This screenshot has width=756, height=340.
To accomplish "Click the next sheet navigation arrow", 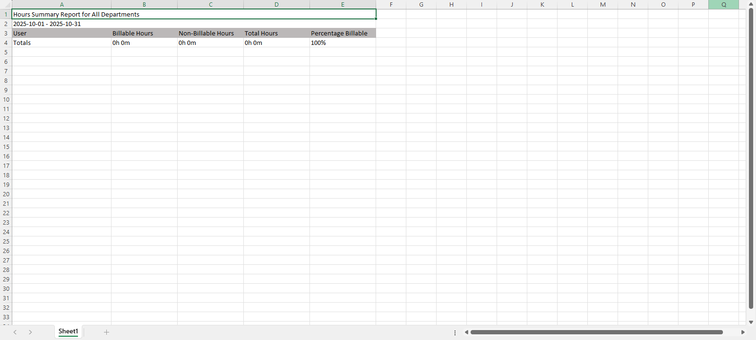I will pos(30,332).
